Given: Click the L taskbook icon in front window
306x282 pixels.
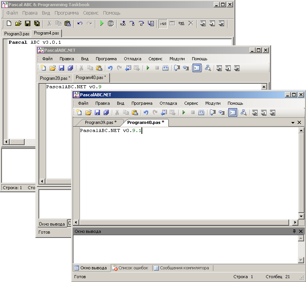Looking at the screenshot, I should point(264,113).
